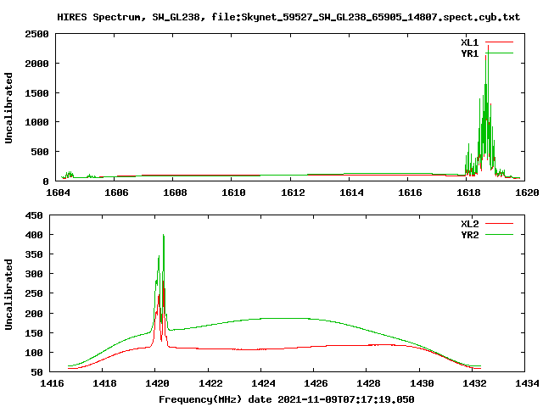Click the 1604 x-axis tick label
The image size is (543, 407).
click(x=58, y=192)
